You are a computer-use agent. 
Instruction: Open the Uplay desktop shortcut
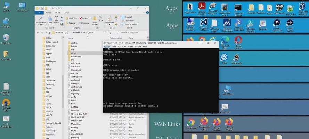click(224, 59)
